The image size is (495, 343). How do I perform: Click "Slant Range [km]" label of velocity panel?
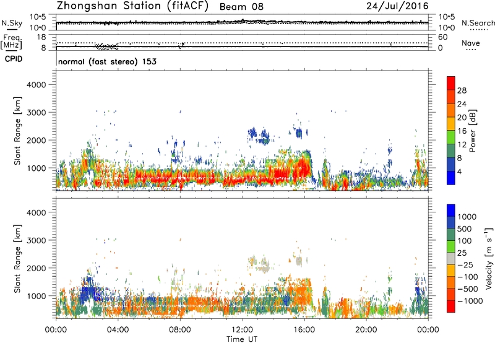tap(17, 259)
